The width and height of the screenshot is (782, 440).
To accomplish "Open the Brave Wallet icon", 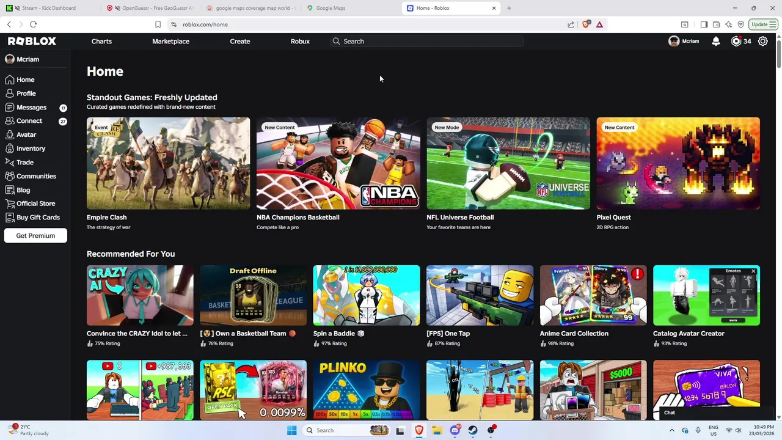I will [716, 24].
